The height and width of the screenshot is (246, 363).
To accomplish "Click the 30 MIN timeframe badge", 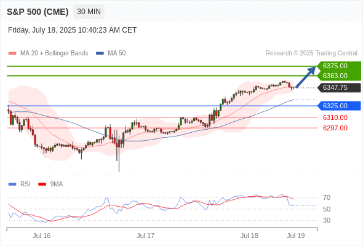I will [x=89, y=12].
